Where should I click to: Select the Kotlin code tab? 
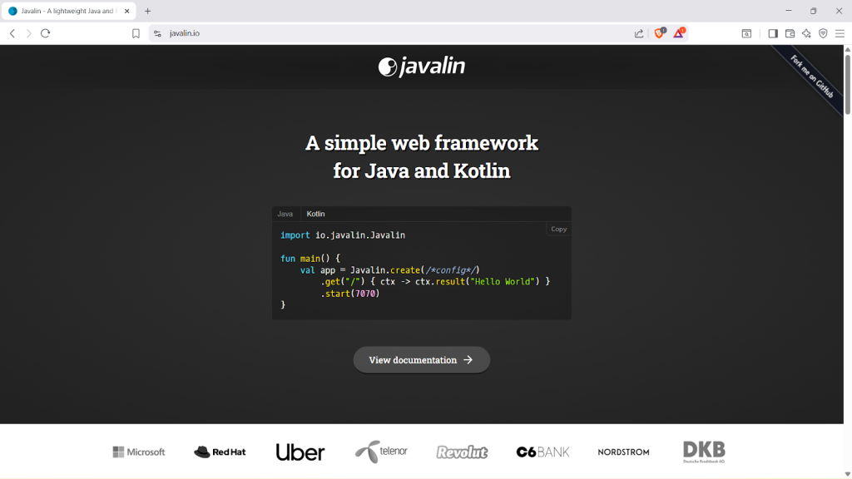315,214
